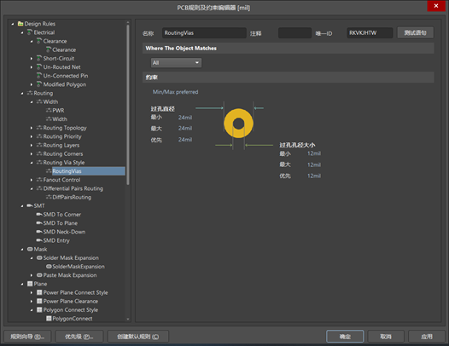Open the All object match dropdown

point(176,62)
